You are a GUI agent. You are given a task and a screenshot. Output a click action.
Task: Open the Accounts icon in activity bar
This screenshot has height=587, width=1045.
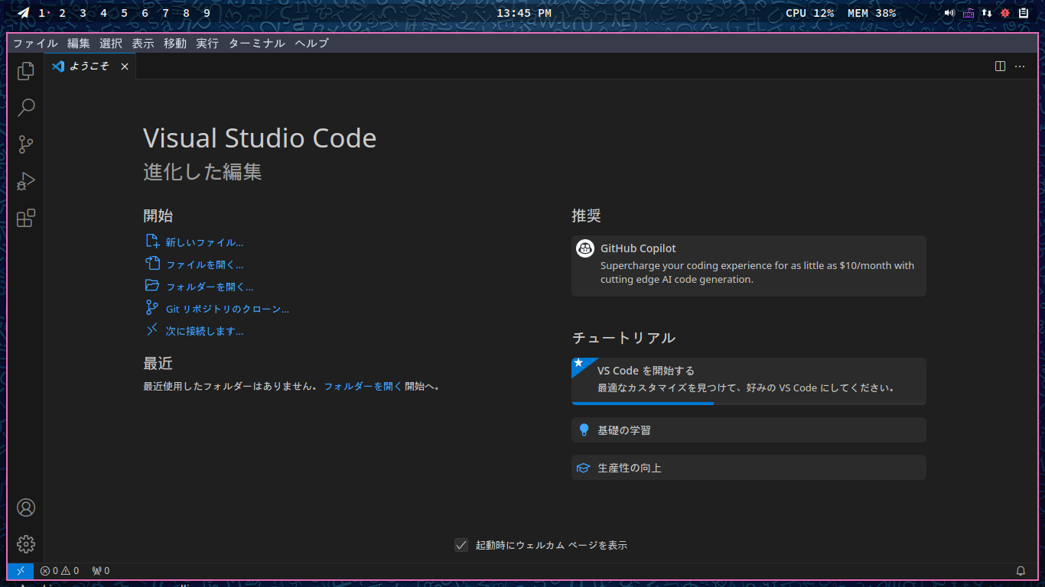click(x=26, y=508)
